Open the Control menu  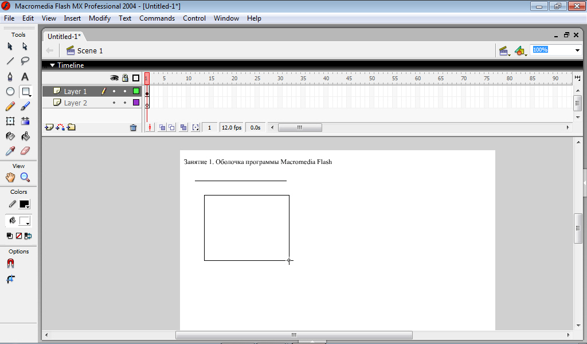pos(194,18)
